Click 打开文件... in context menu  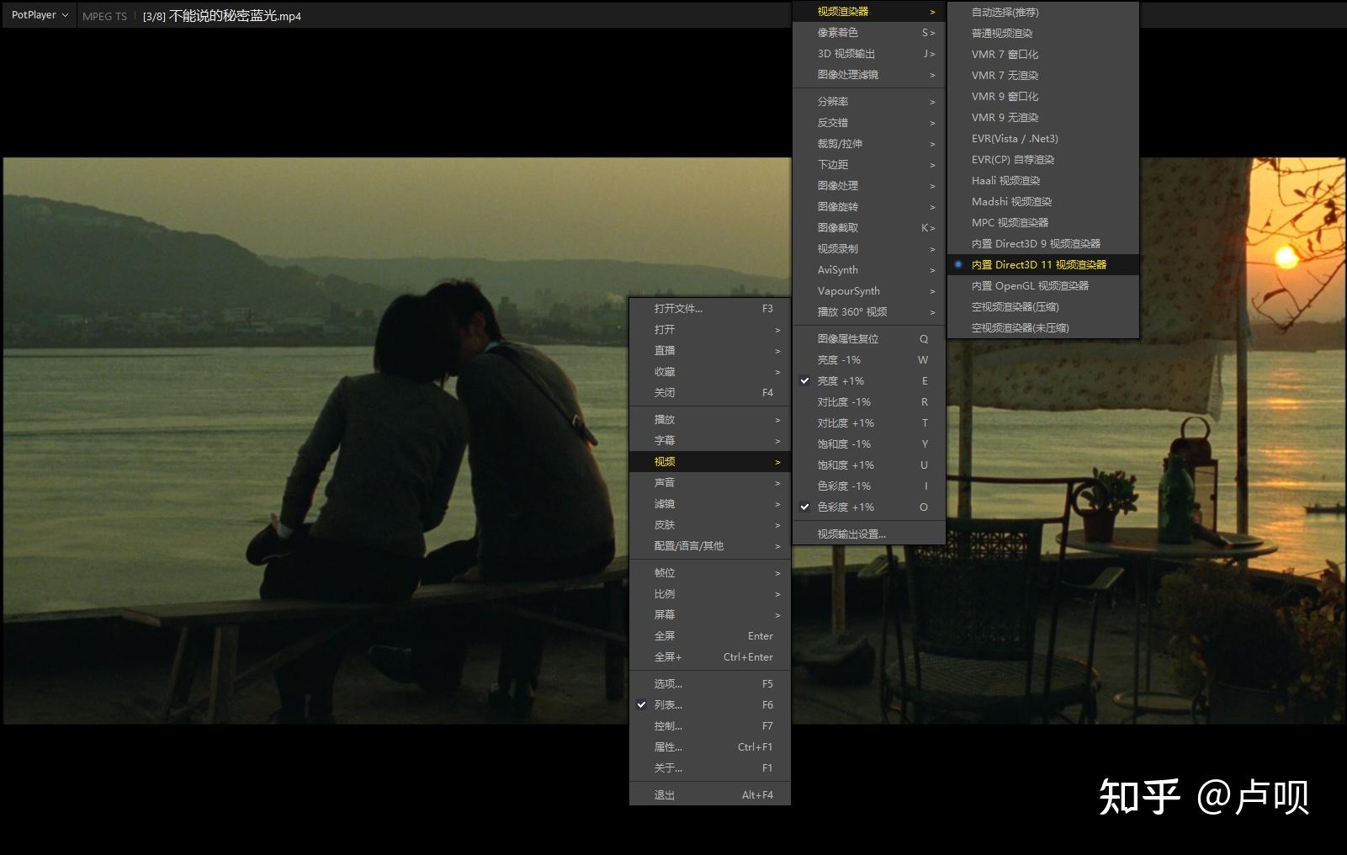(678, 309)
